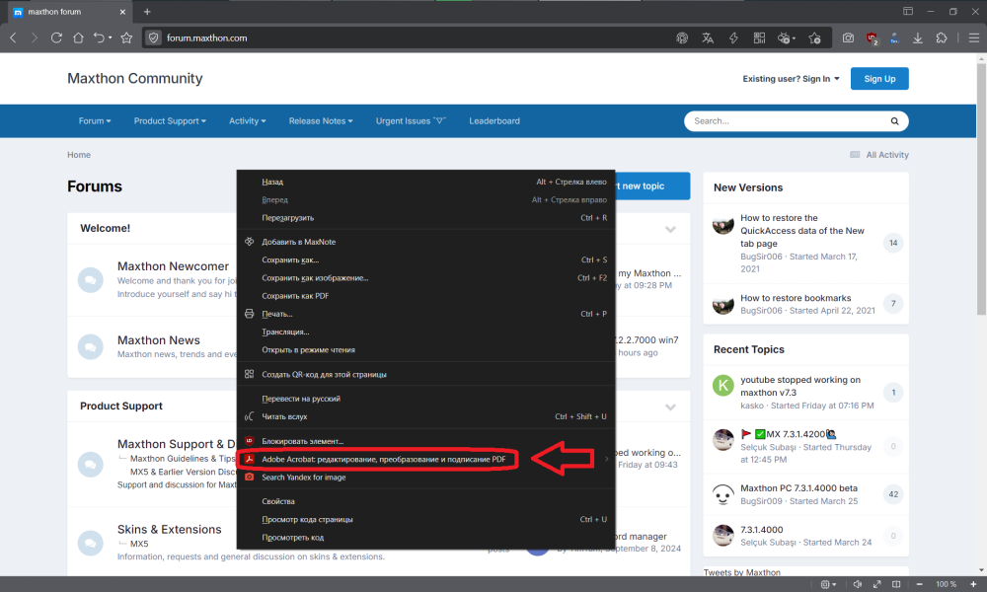Open Existing user Sign In dropdown
987x592 pixels.
point(792,79)
